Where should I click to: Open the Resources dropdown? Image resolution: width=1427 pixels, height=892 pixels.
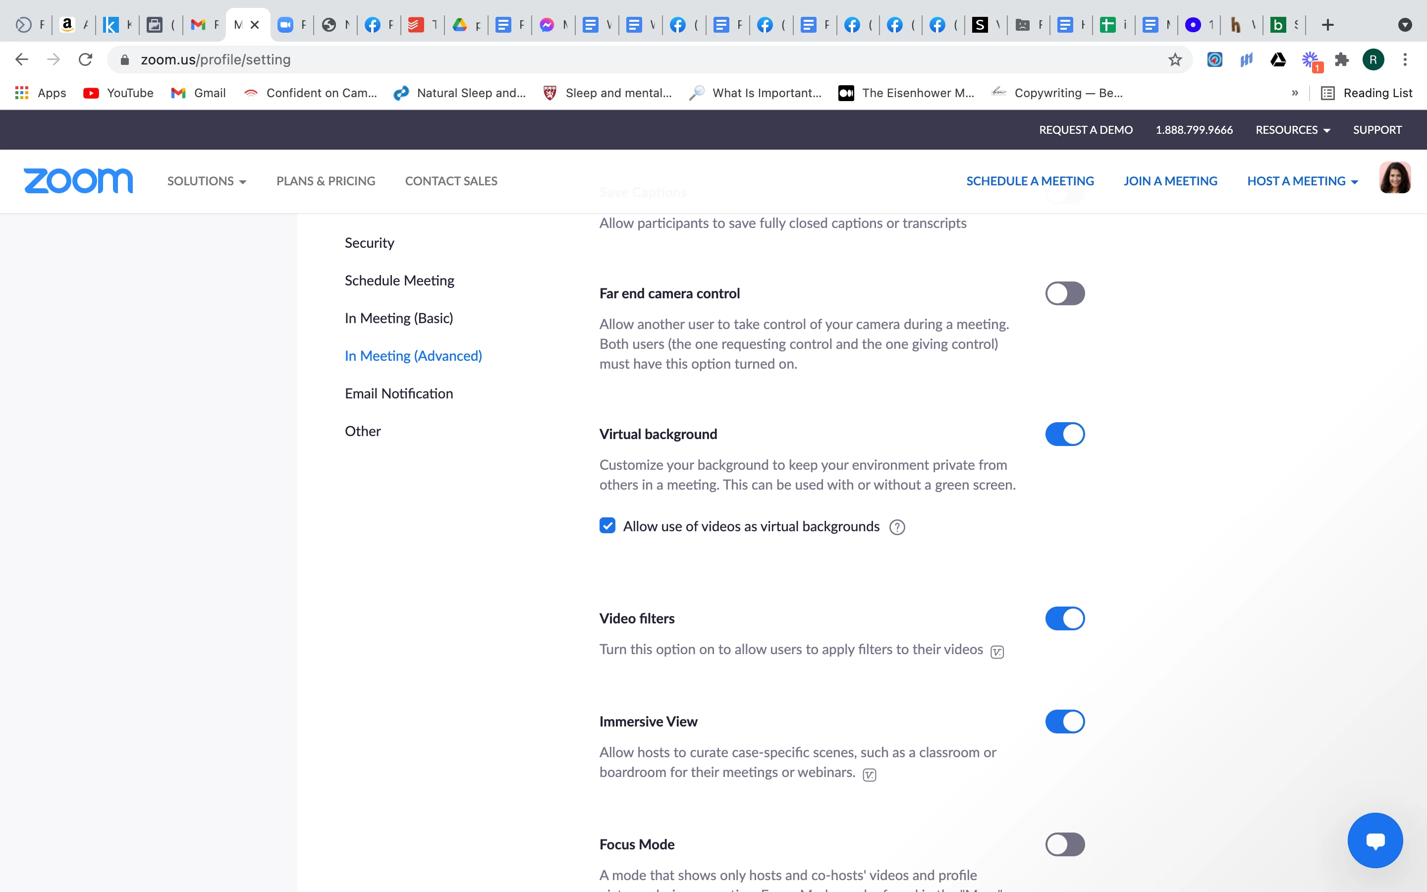pos(1293,130)
